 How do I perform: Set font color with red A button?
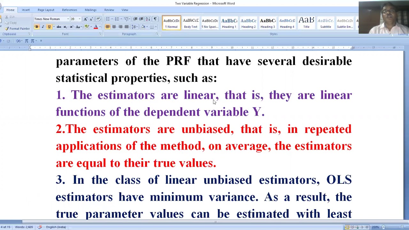[96, 27]
